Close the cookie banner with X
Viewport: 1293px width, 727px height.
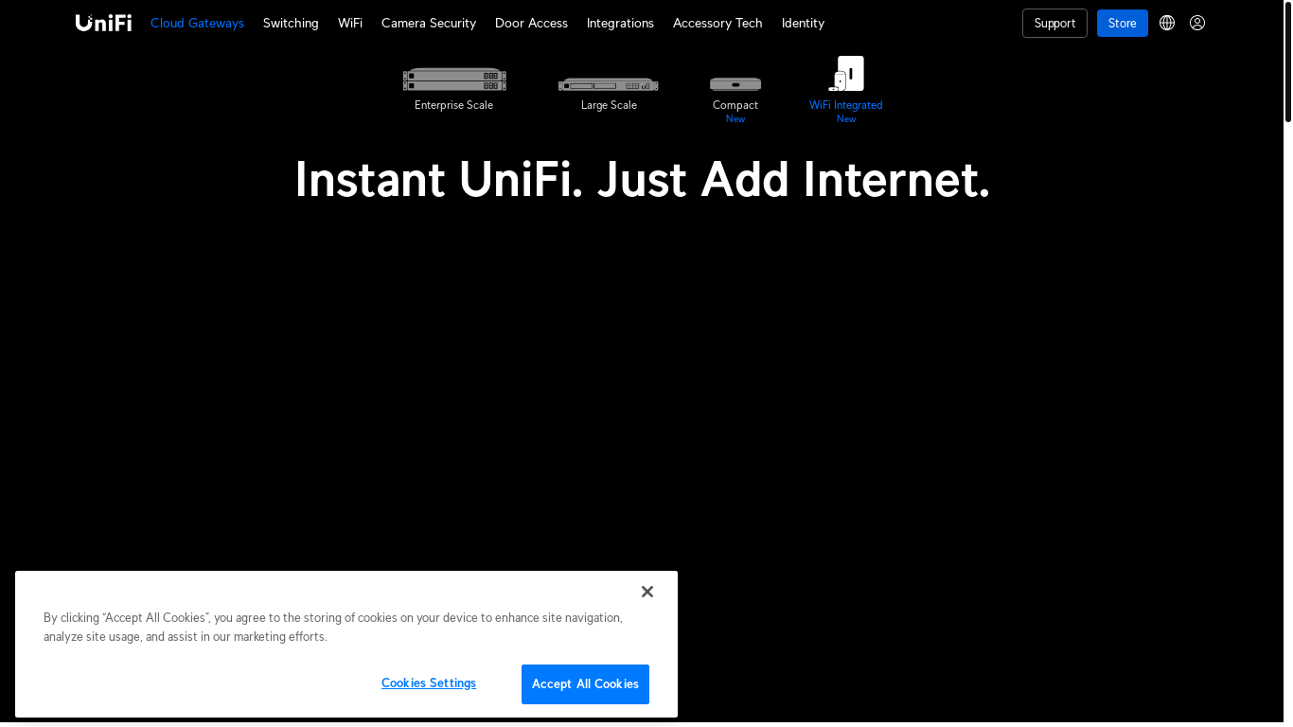click(647, 592)
